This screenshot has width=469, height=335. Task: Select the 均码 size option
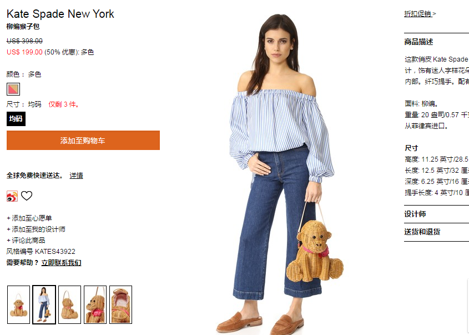coord(16,119)
